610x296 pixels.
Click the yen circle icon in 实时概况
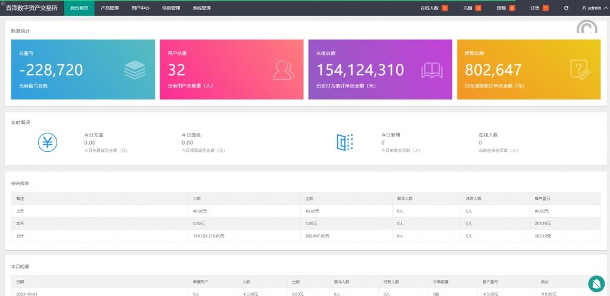pos(48,142)
